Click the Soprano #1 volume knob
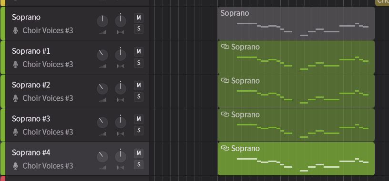Image resolution: width=389 pixels, height=181 pixels. [102, 55]
